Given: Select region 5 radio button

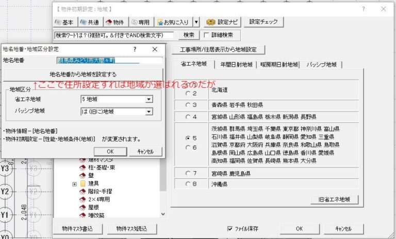Looking at the screenshot, I should pyautogui.click(x=188, y=138).
